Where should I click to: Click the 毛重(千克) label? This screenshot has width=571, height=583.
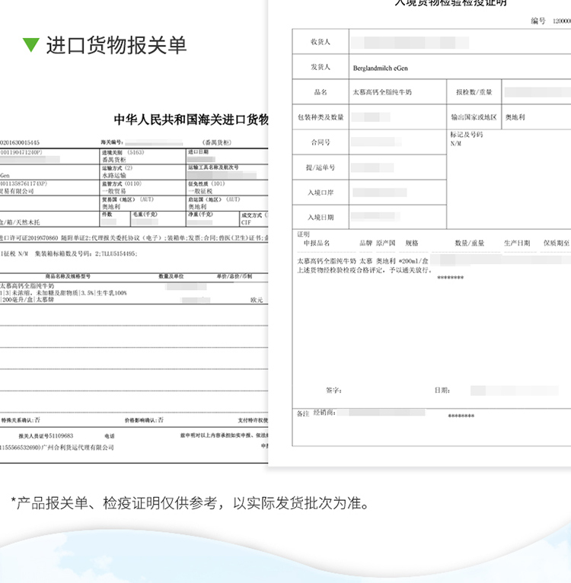pyautogui.click(x=145, y=215)
